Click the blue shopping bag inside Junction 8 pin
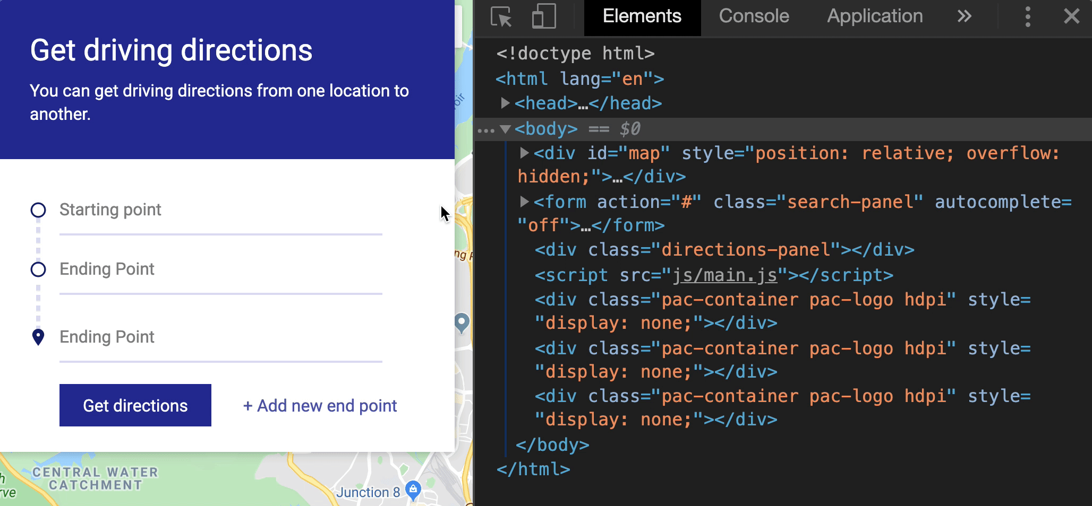 (x=412, y=488)
